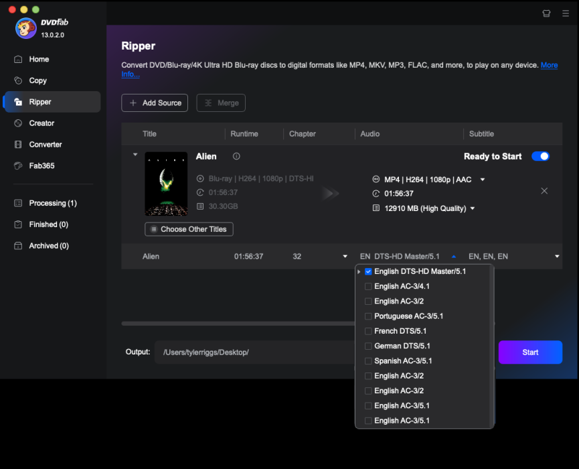This screenshot has height=469, width=579.
Task: Open the Processing (1) queue
Action: point(52,203)
